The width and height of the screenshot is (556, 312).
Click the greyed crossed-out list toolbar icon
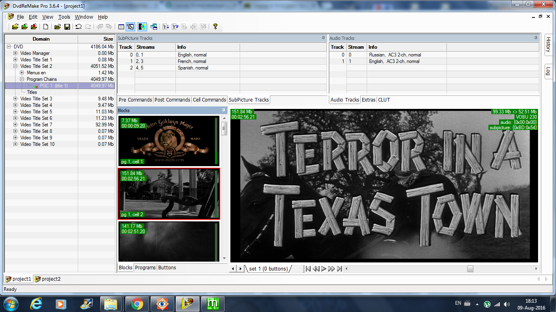(203, 27)
